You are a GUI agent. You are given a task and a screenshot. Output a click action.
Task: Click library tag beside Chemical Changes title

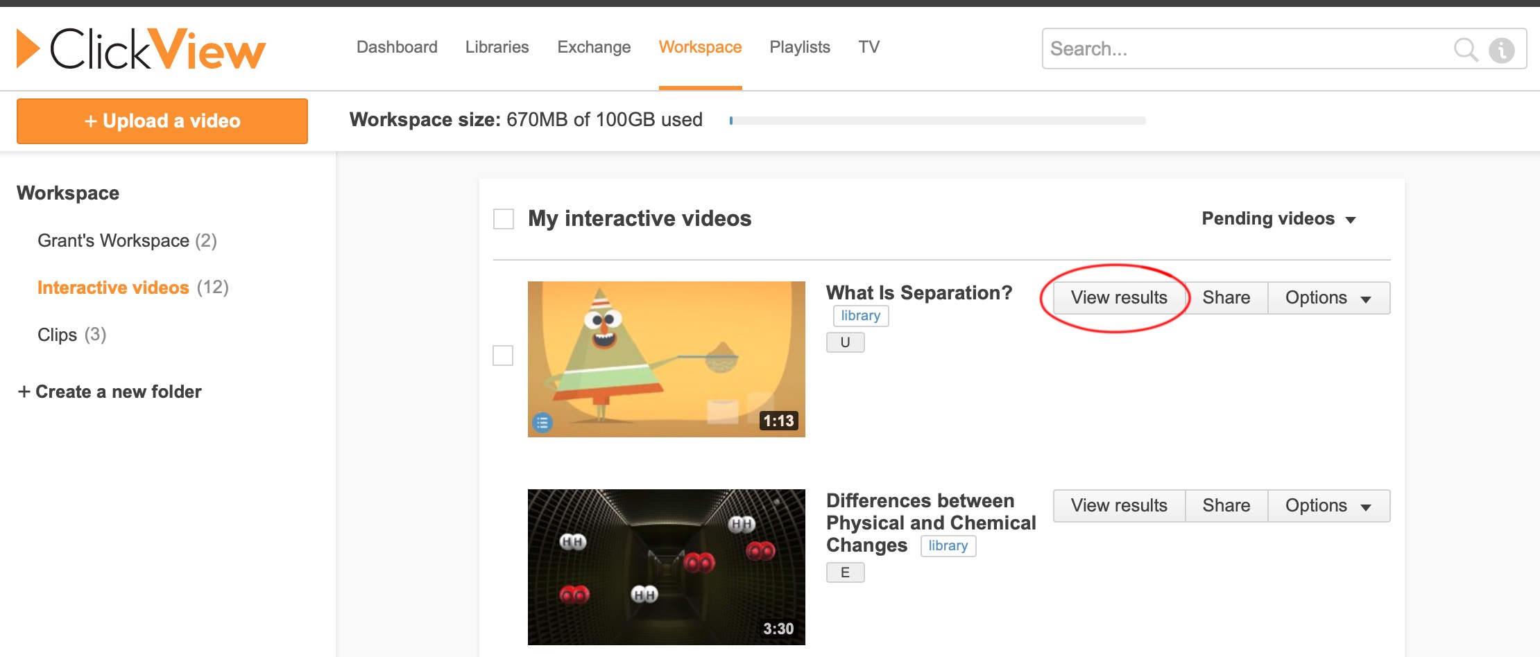coord(948,546)
